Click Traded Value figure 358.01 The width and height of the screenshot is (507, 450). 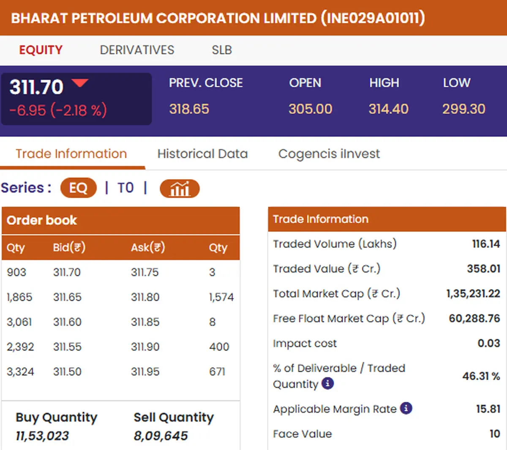coord(484,269)
